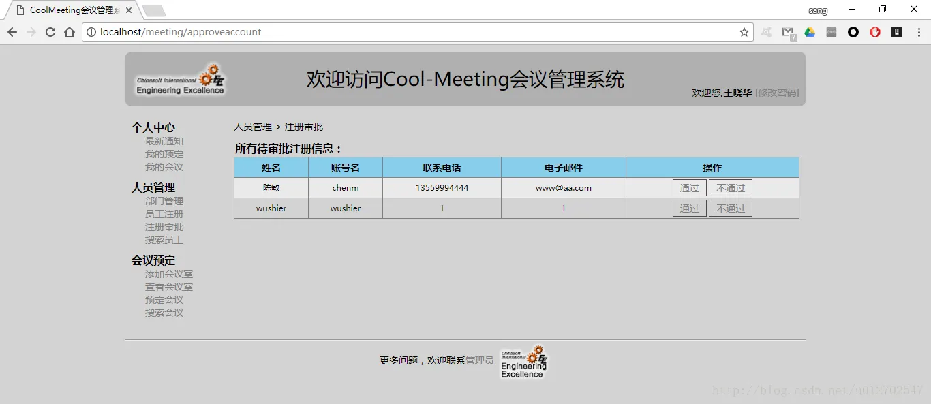Open 最新通知 in the sidebar

pos(164,141)
